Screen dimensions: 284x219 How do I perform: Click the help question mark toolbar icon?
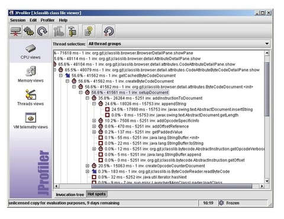pyautogui.click(x=89, y=31)
